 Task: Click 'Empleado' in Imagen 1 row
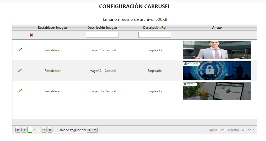point(154,50)
